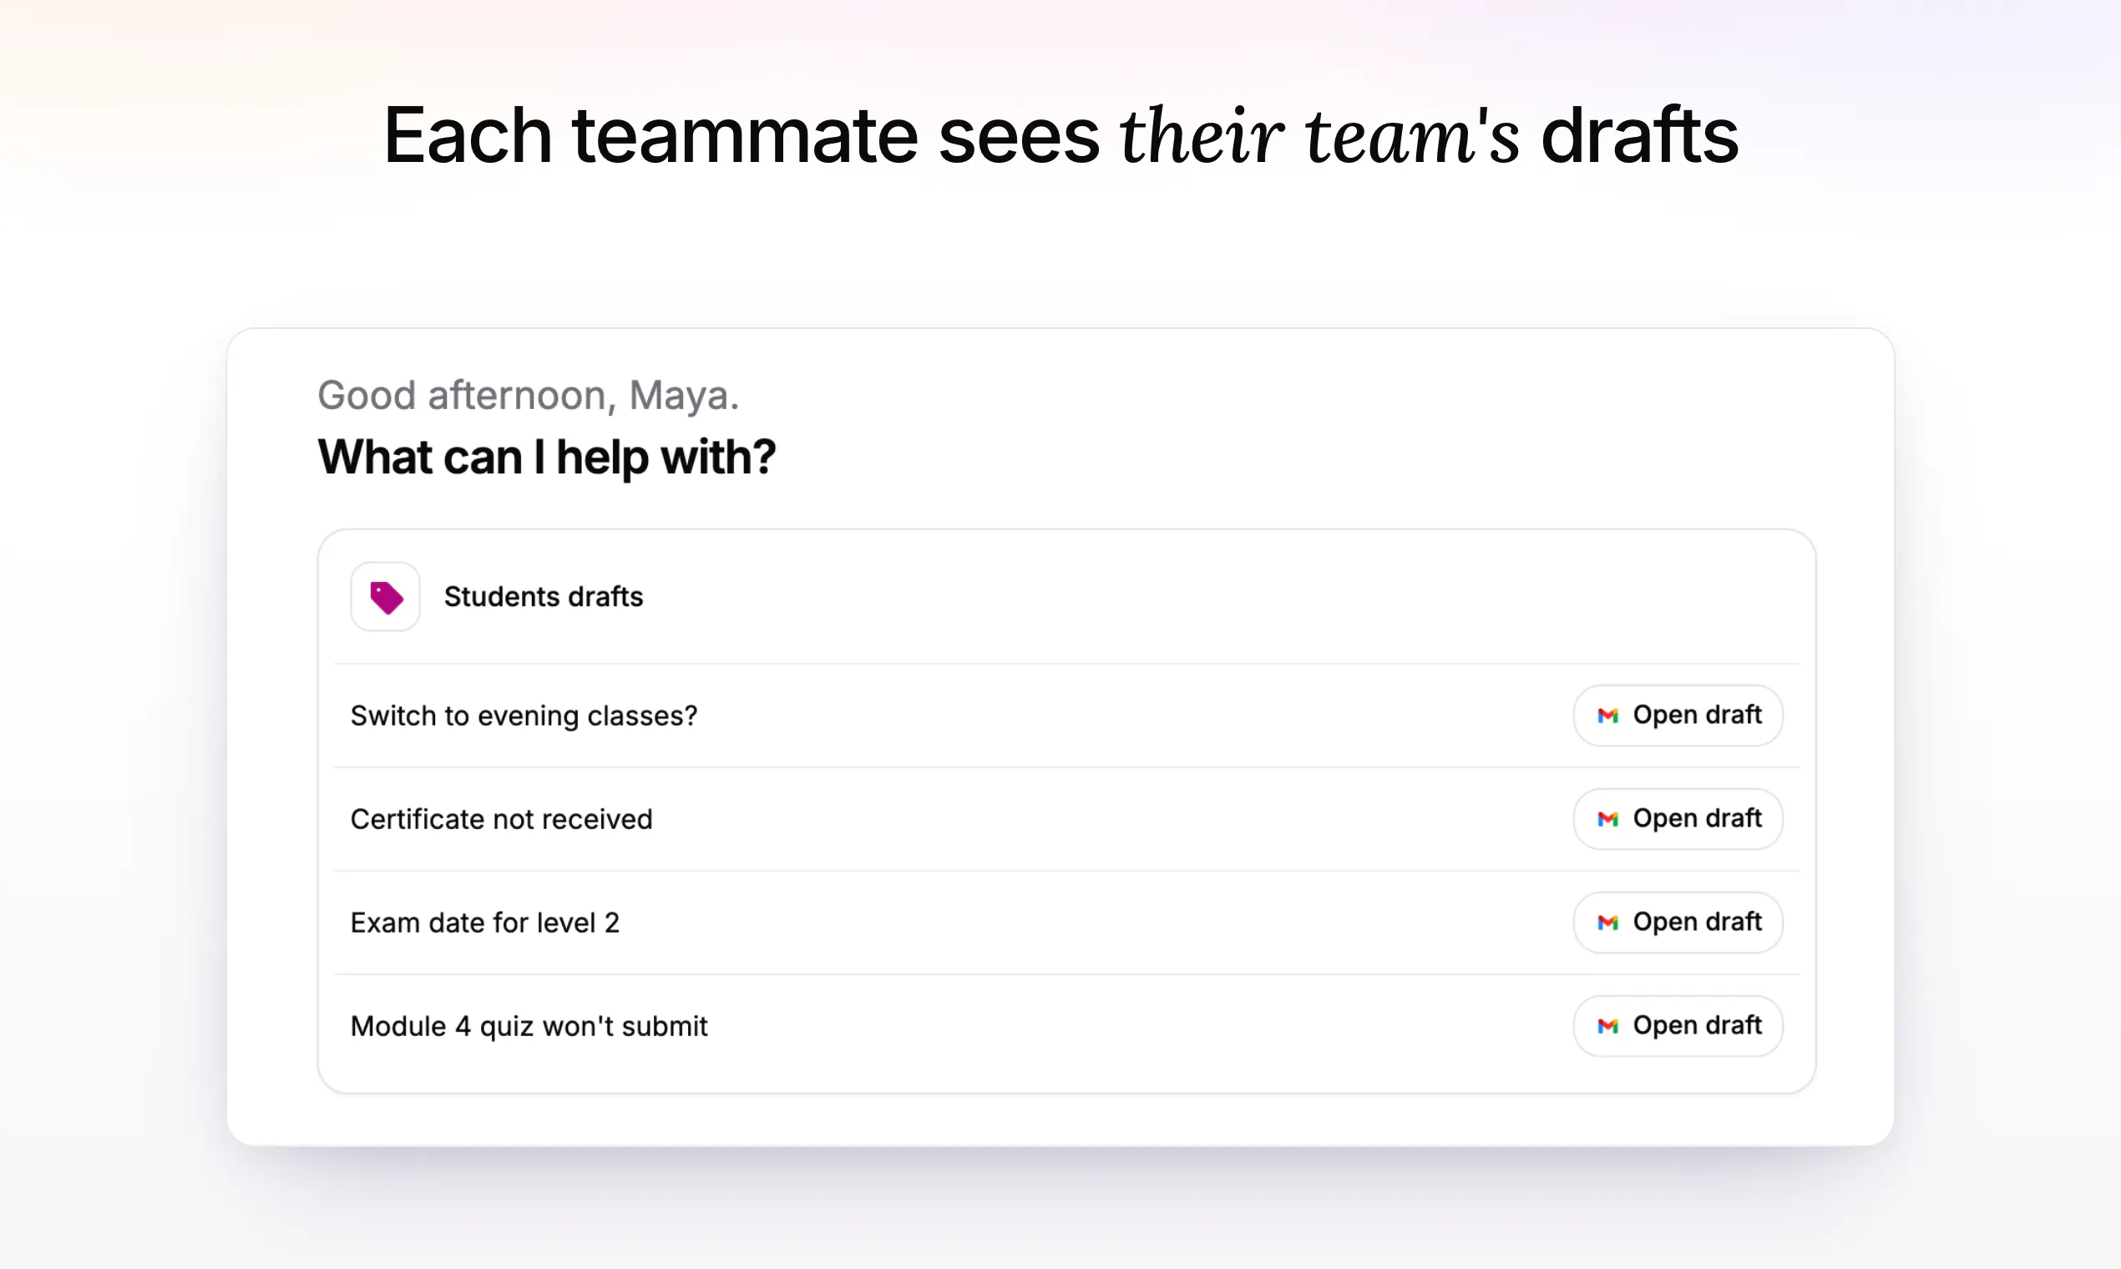Click 'Switch to evening classes?' subject text
Screen dimensions: 2121x1269
[524, 715]
